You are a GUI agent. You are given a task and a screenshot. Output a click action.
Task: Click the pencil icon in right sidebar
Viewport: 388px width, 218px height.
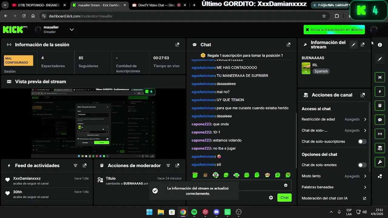click(380, 59)
